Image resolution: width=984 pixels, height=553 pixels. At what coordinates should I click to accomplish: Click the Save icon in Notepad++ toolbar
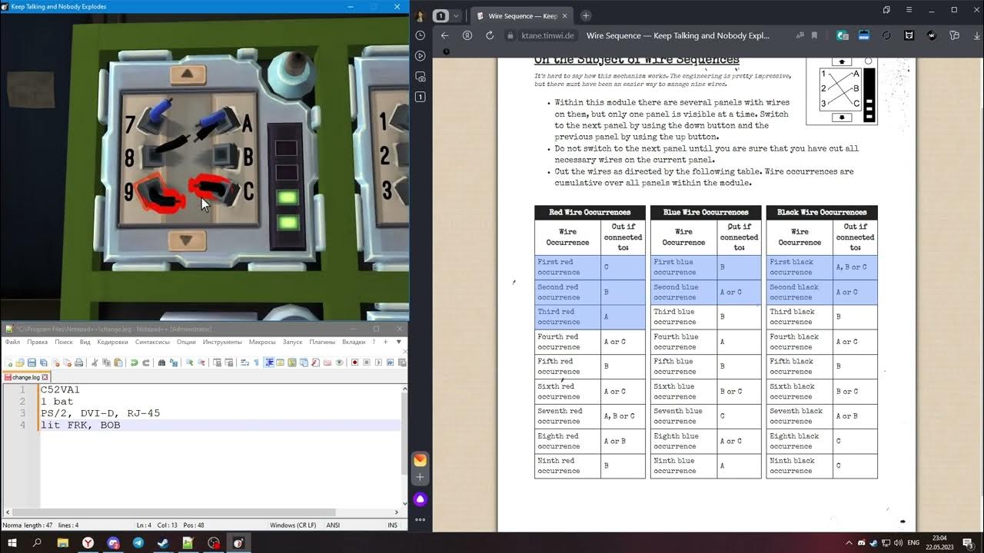pyautogui.click(x=32, y=363)
